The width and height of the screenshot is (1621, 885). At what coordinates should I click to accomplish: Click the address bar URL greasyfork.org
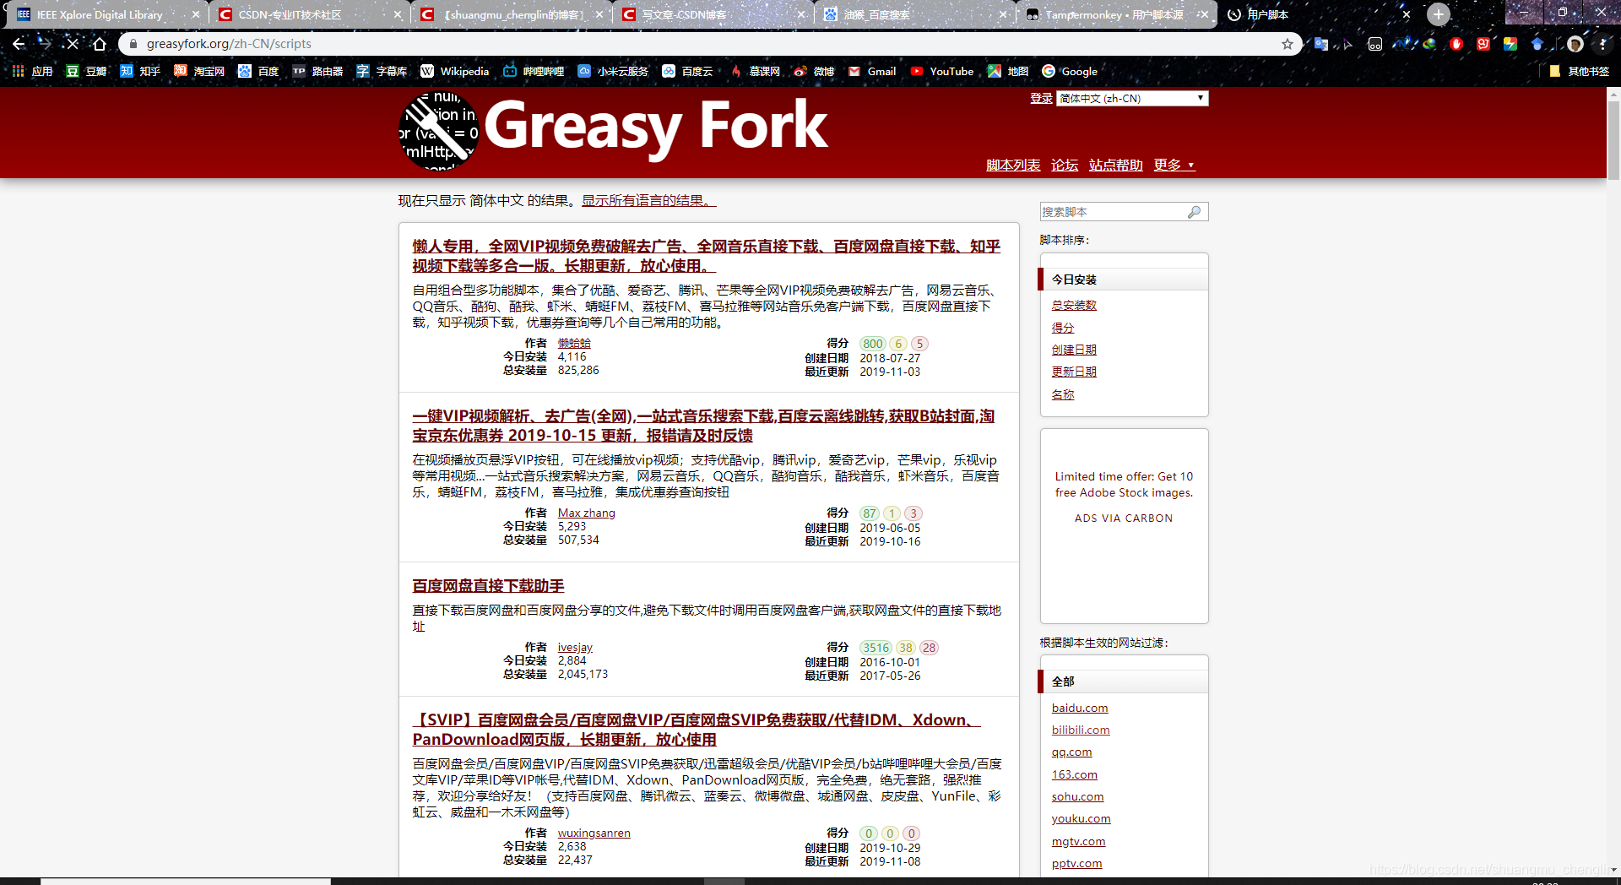point(229,44)
